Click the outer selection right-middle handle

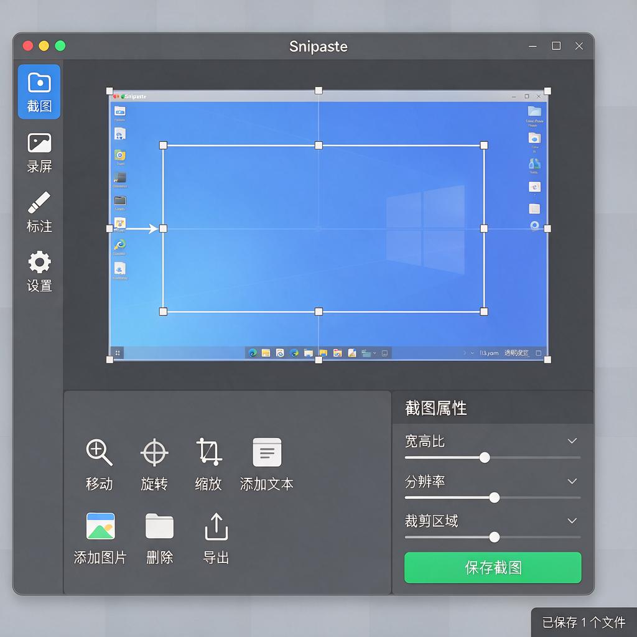(547, 229)
